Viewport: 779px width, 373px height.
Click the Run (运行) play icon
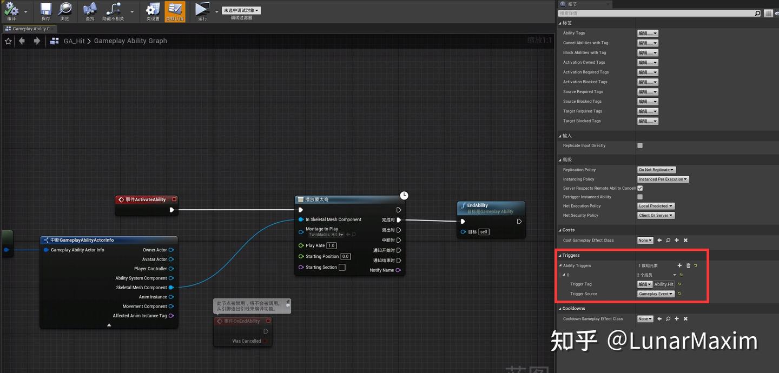click(202, 11)
